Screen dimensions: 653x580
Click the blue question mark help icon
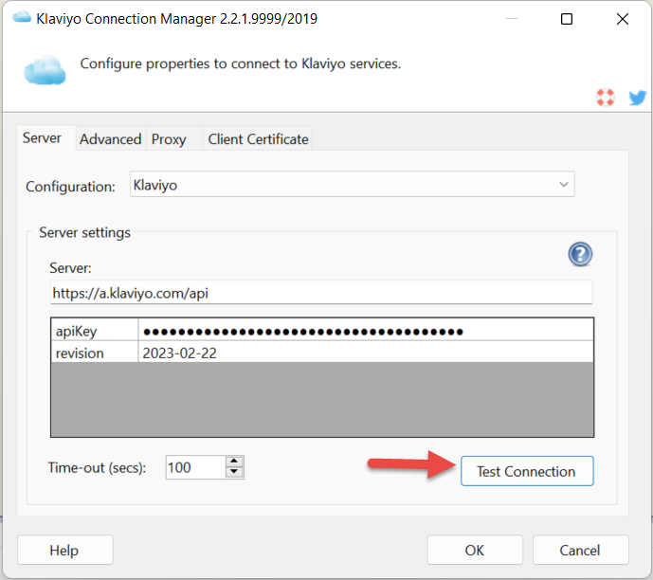pos(580,254)
